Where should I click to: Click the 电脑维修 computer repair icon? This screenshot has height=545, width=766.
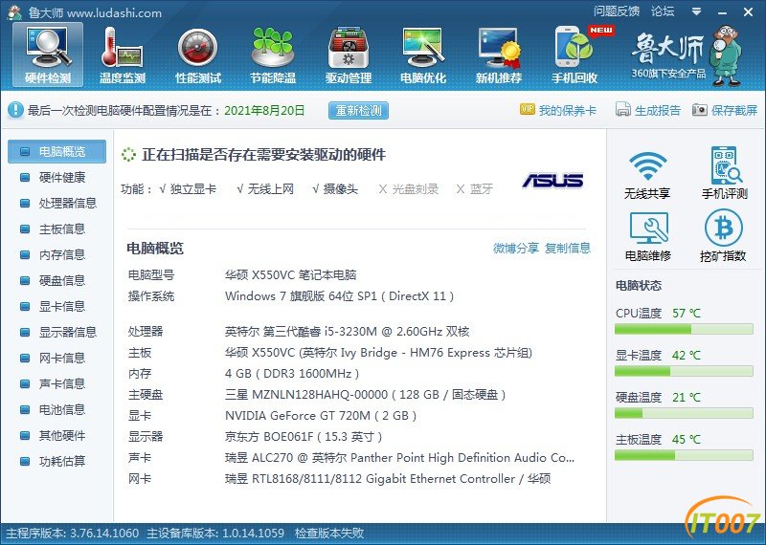coord(648,236)
